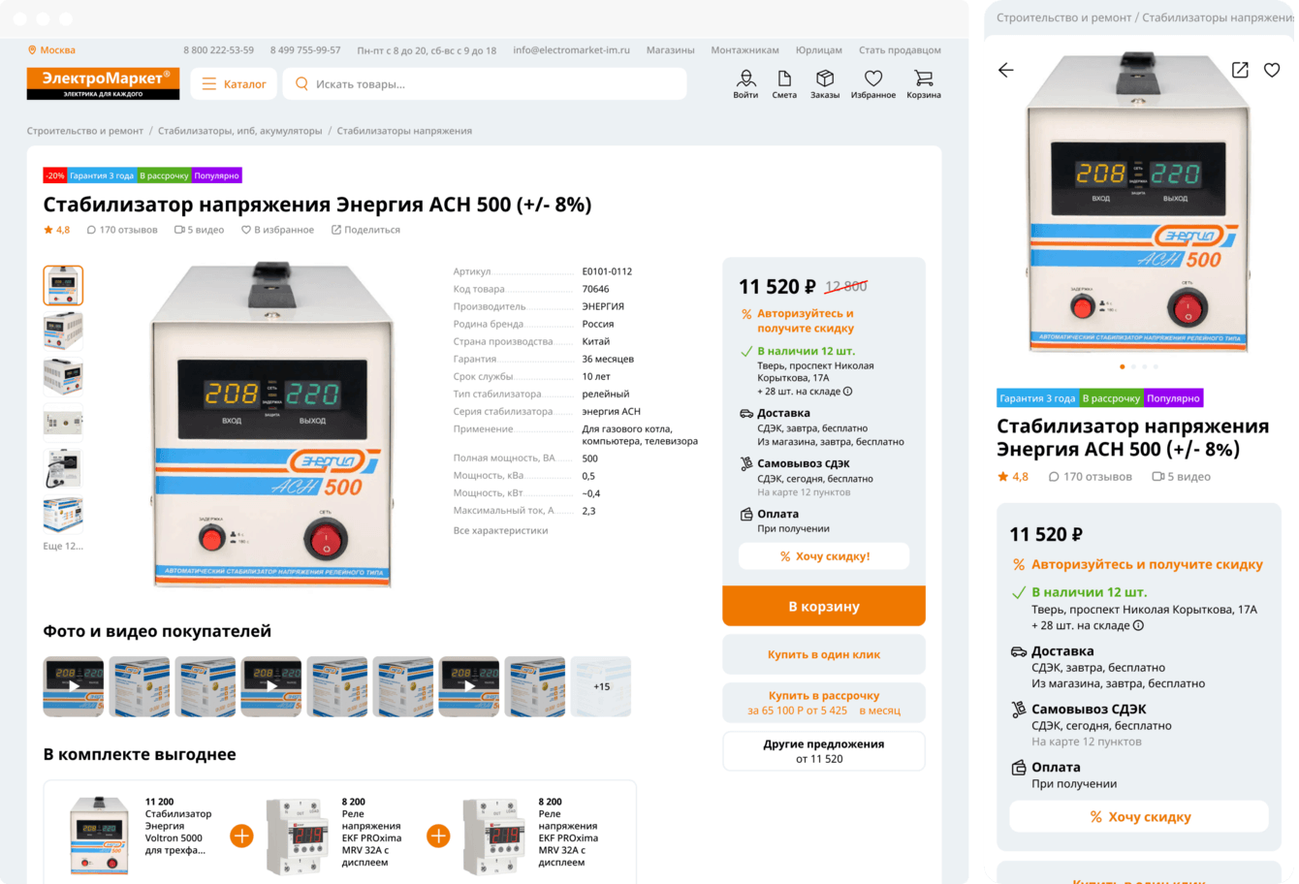Click the ЭлектроМаркет logo

coord(103,83)
